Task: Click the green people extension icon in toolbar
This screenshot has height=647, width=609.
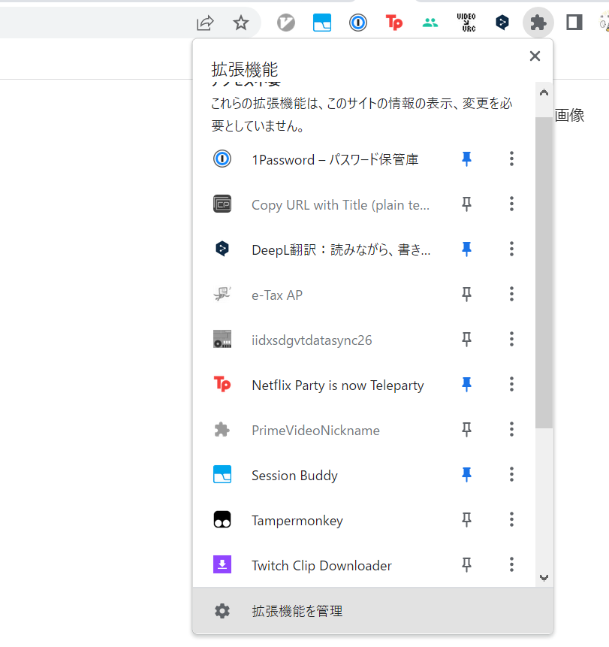Action: 430,23
